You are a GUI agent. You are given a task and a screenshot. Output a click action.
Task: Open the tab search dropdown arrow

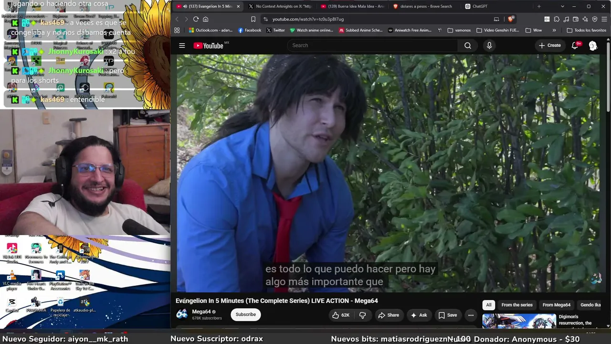click(562, 6)
